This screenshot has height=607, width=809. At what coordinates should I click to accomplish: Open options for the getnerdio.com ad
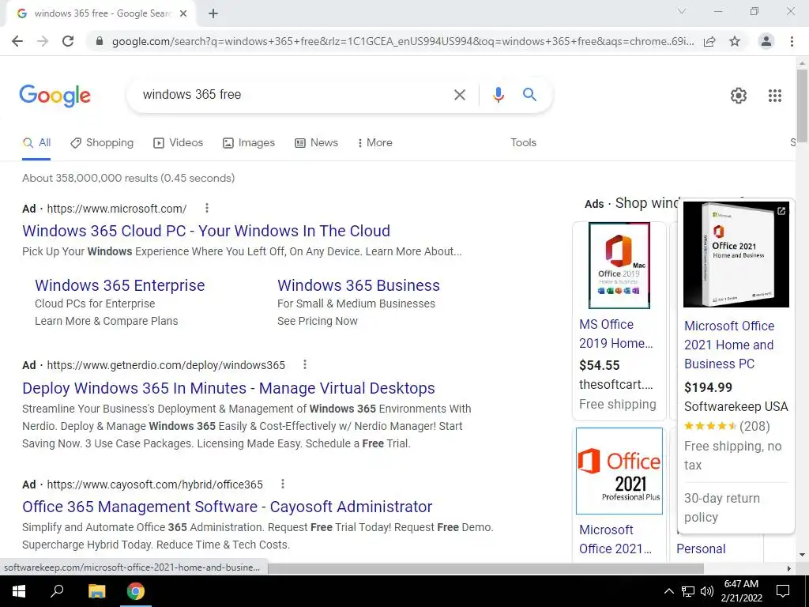[305, 364]
